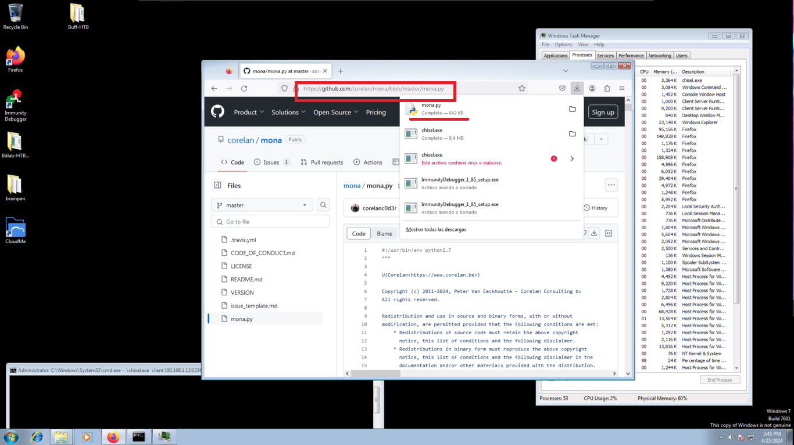Open the dropdown arrow beside the repo action button
This screenshot has width=794, height=445.
pyautogui.click(x=601, y=139)
